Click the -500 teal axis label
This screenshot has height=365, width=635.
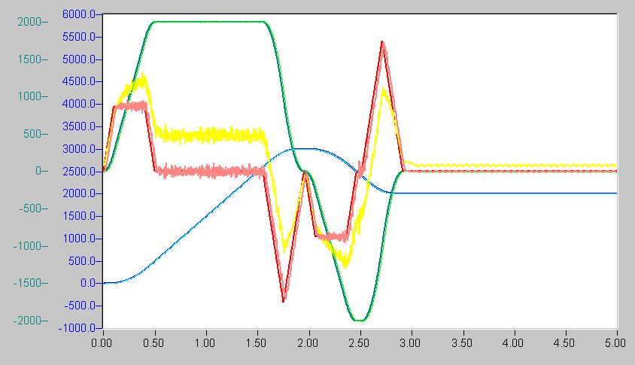pyautogui.click(x=30, y=208)
